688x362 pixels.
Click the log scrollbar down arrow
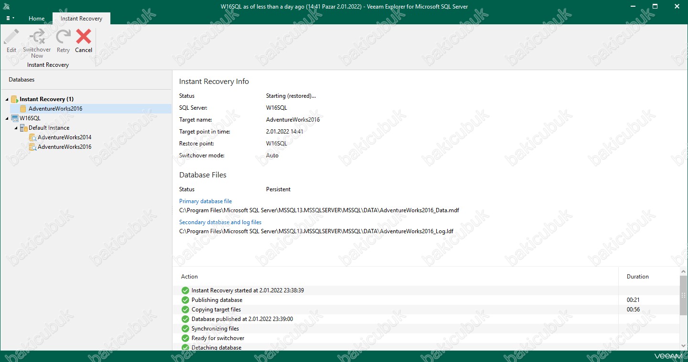[x=683, y=346]
